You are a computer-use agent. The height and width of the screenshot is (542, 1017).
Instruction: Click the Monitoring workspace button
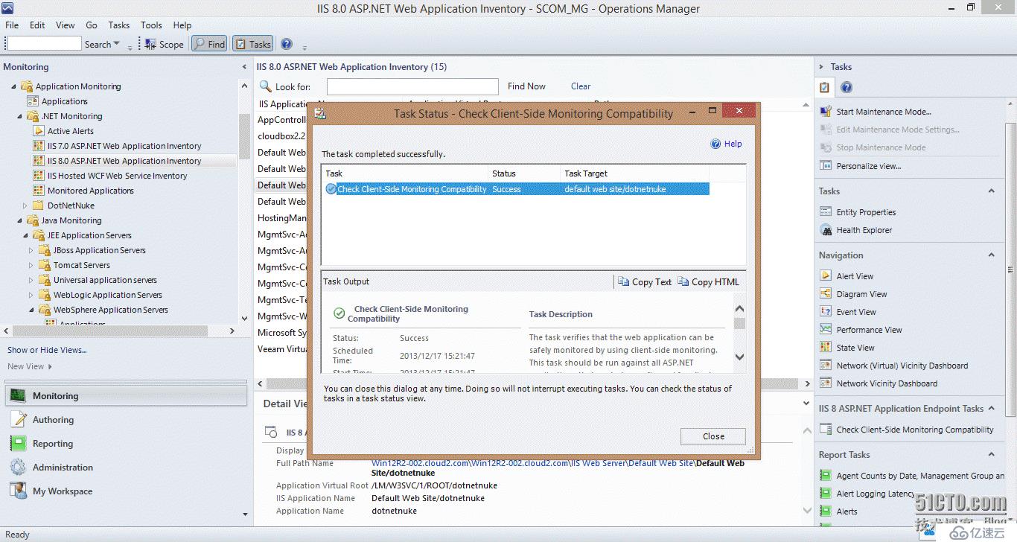coord(127,396)
